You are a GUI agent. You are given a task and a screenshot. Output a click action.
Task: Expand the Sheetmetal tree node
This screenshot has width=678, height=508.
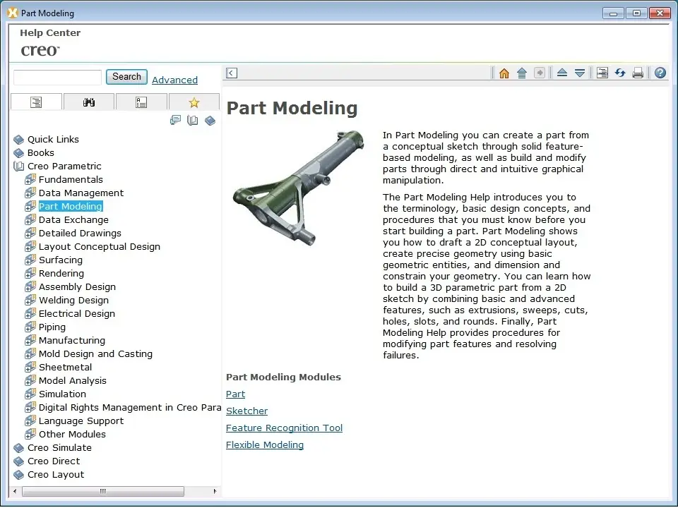(x=30, y=367)
